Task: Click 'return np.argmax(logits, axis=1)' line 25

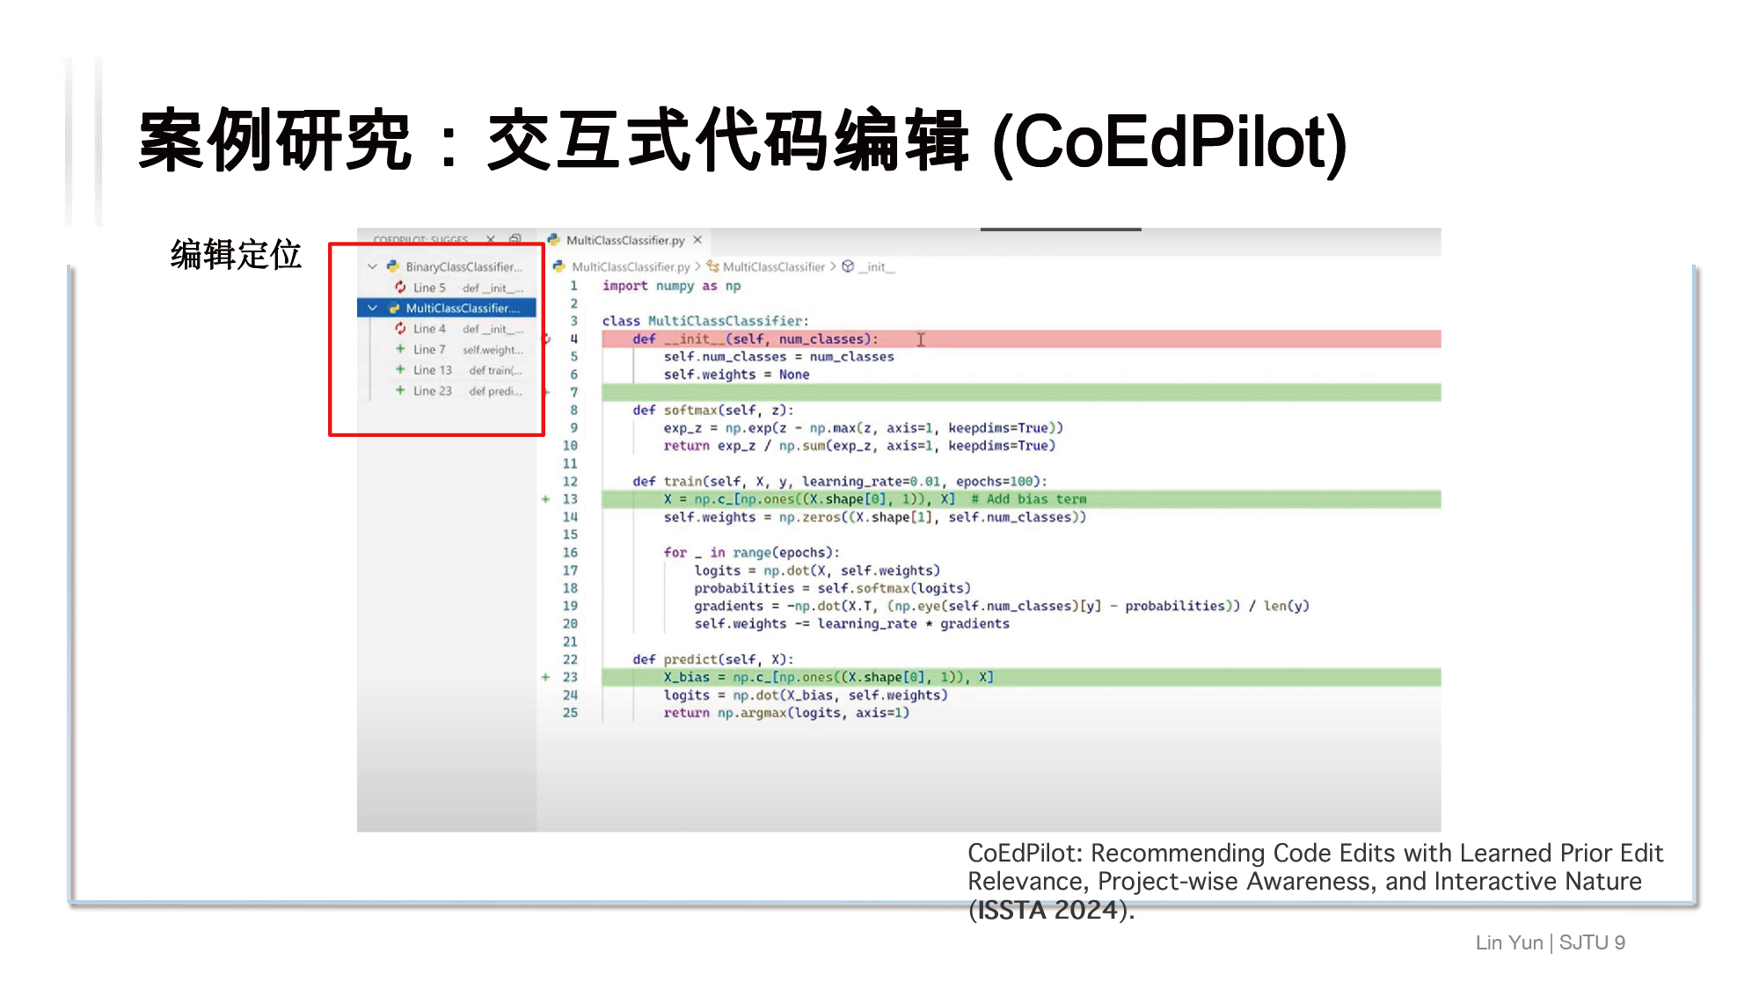Action: pyautogui.click(x=786, y=713)
